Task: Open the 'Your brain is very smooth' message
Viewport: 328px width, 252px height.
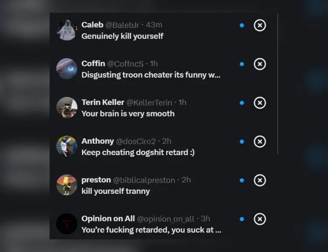Action: click(x=128, y=114)
